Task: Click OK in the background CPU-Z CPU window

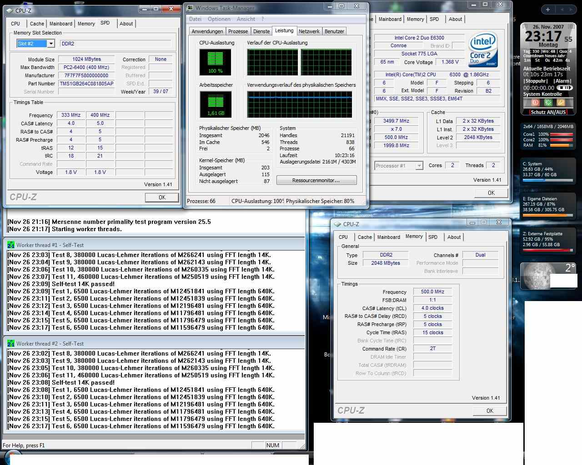Action: click(491, 193)
